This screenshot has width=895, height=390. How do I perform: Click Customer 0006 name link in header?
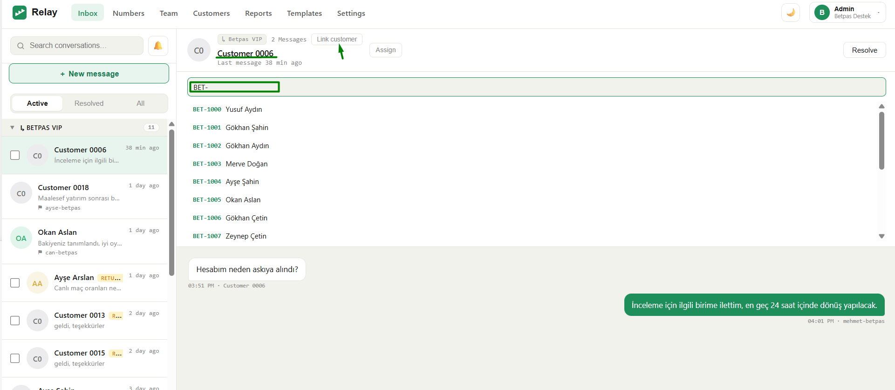point(246,53)
